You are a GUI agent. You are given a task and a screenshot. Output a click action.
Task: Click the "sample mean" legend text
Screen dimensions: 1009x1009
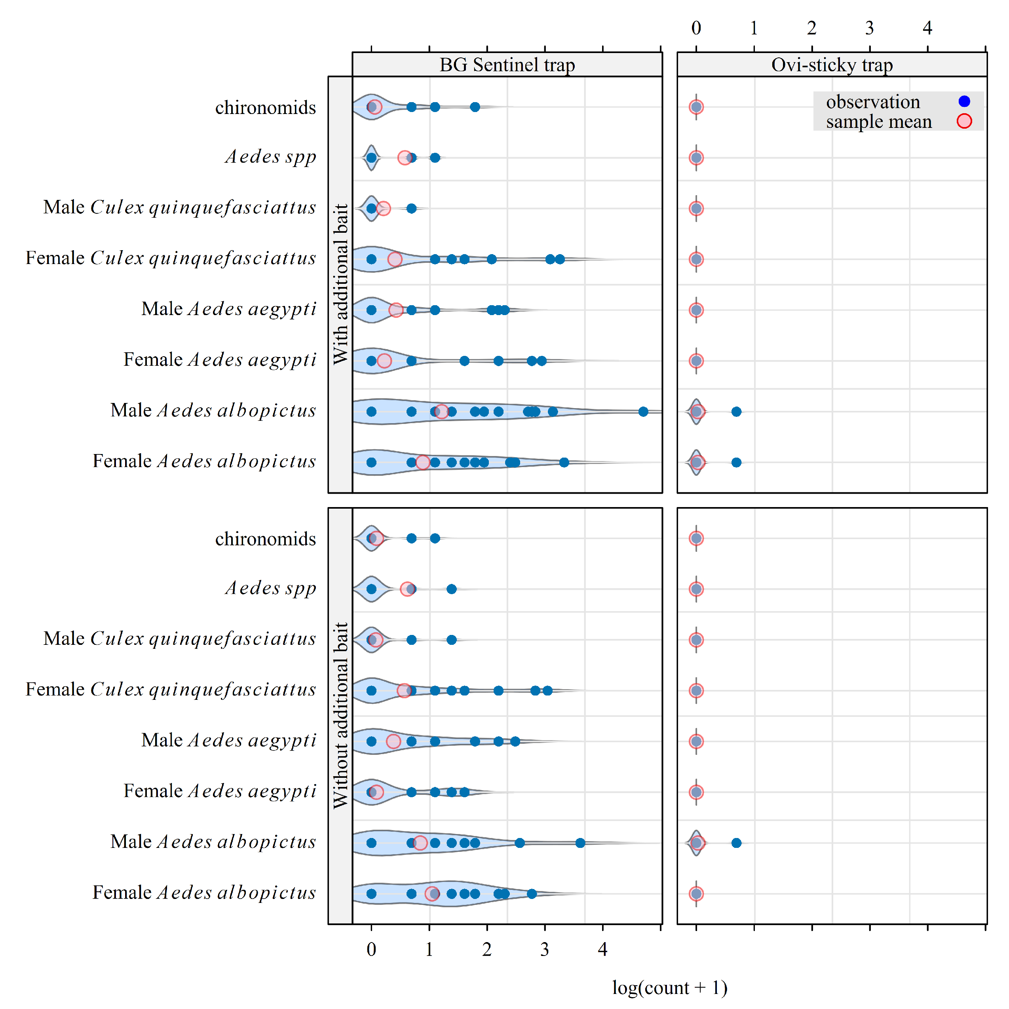pos(878,121)
